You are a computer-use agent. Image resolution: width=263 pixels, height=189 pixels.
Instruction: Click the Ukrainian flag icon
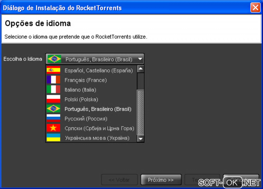[53, 138]
